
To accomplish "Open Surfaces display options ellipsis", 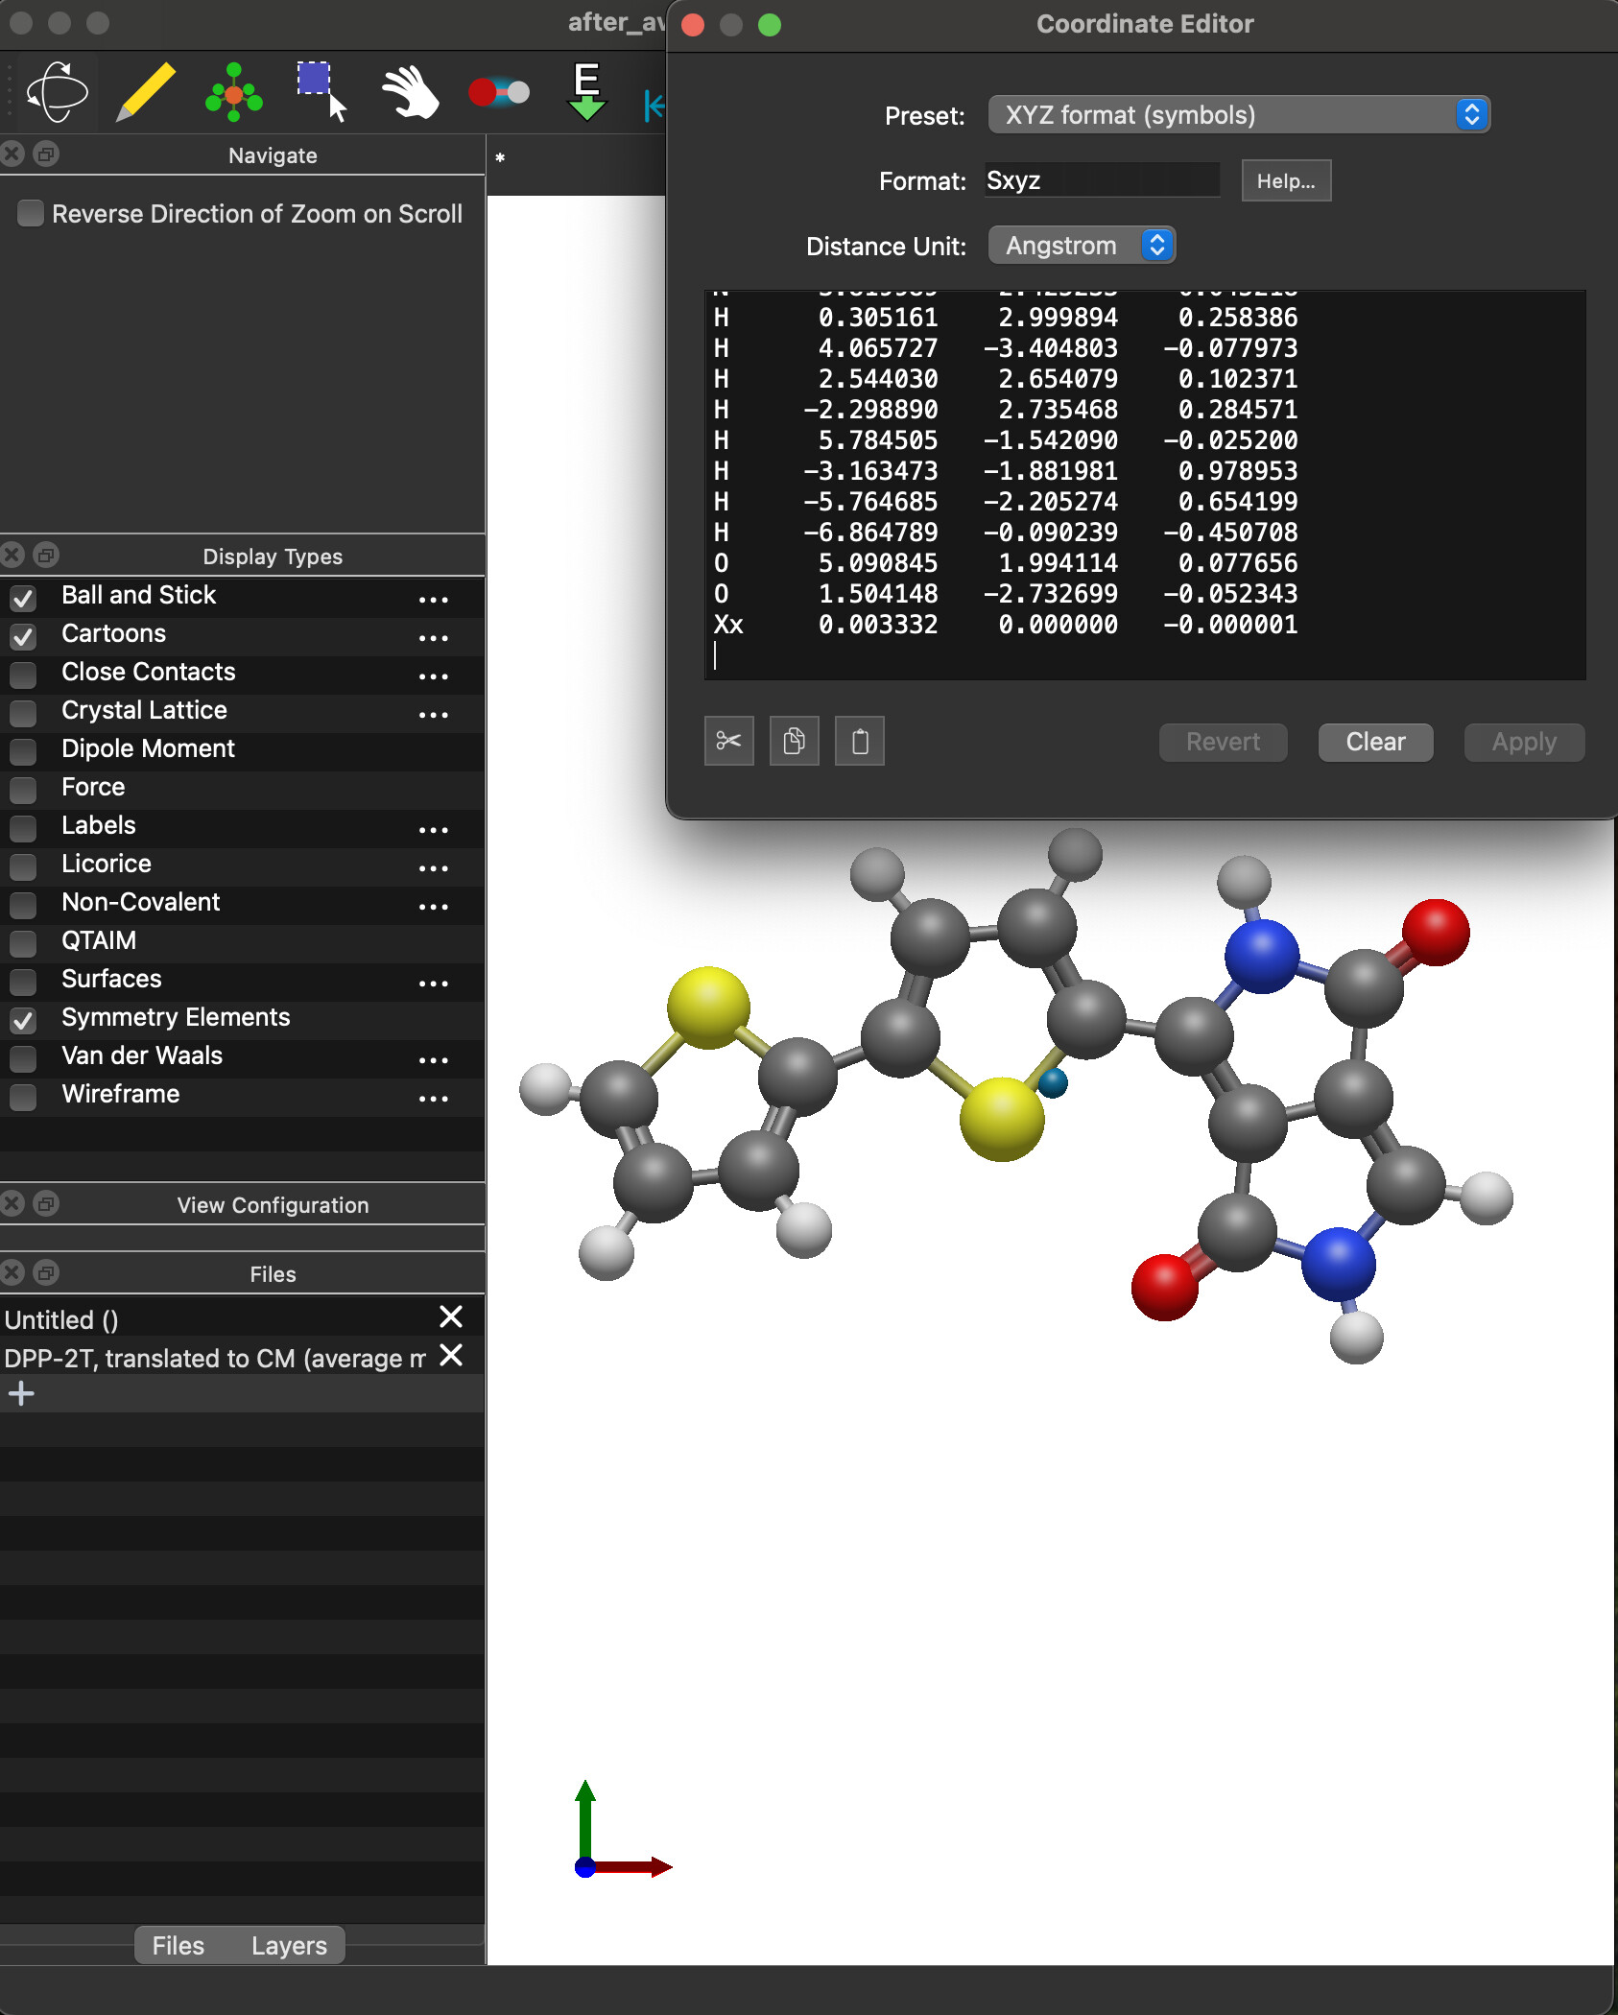I will click(x=433, y=983).
